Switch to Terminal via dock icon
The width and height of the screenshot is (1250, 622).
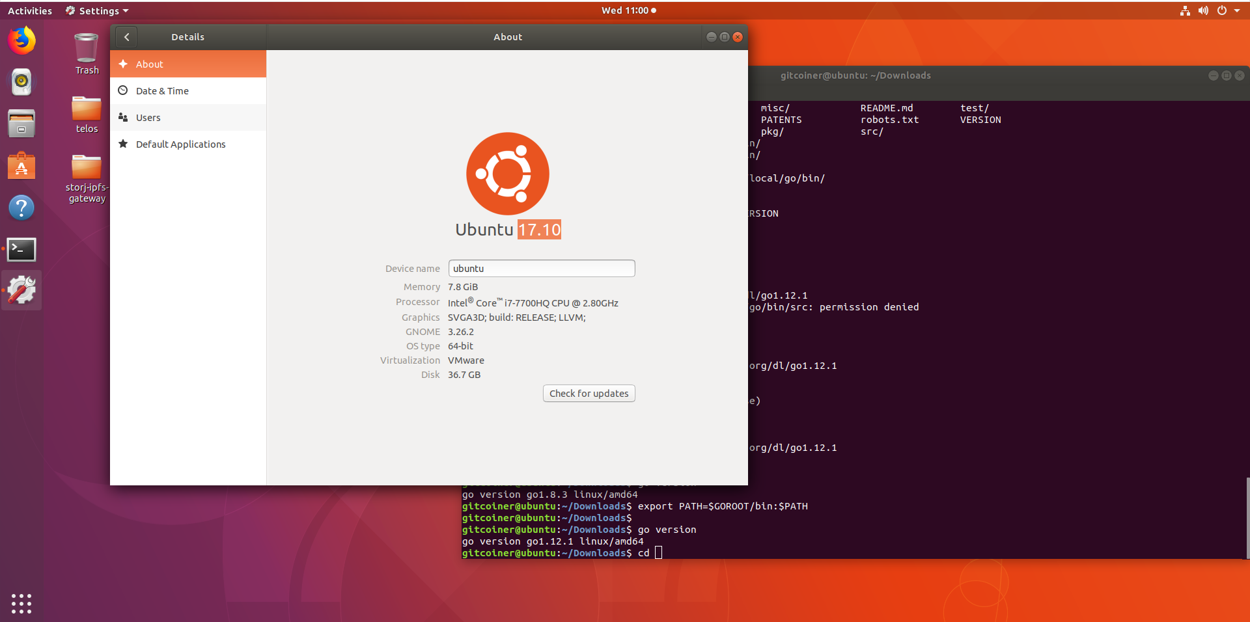point(21,249)
